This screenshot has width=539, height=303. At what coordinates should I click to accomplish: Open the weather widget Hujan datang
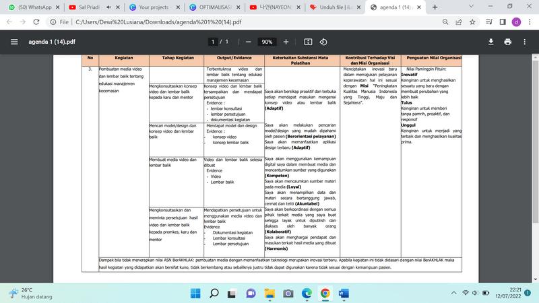point(30,294)
